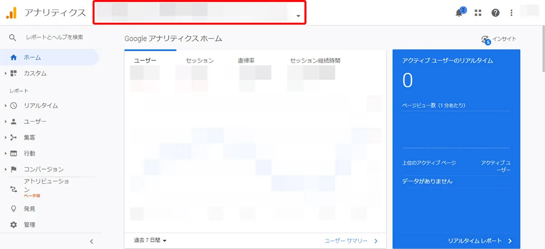Open the notifications bell icon

tap(459, 13)
